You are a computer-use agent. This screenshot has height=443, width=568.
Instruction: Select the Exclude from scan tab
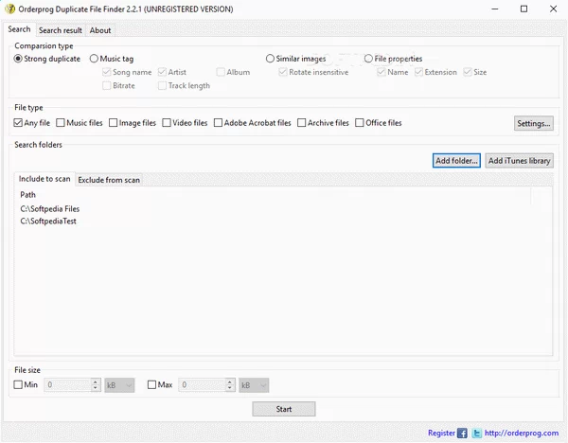109,180
